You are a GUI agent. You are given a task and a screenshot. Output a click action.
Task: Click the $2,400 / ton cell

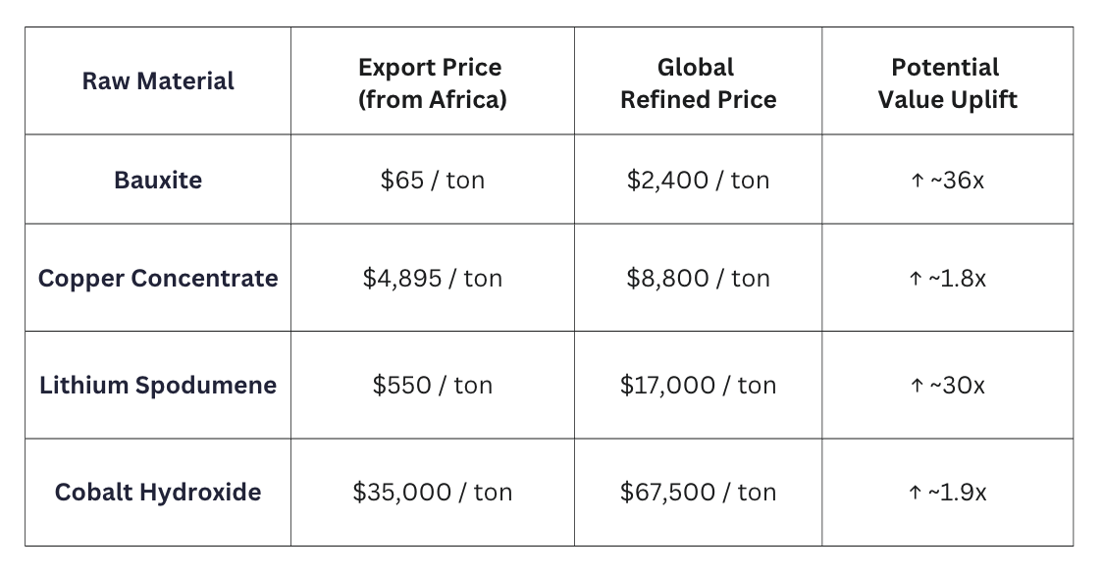tap(698, 181)
